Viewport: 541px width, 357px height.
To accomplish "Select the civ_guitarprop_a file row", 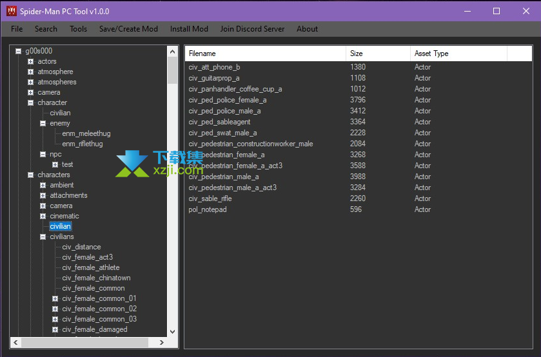I will [359, 79].
